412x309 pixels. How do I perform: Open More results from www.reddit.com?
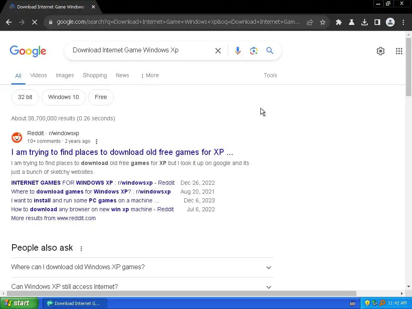coord(54,218)
